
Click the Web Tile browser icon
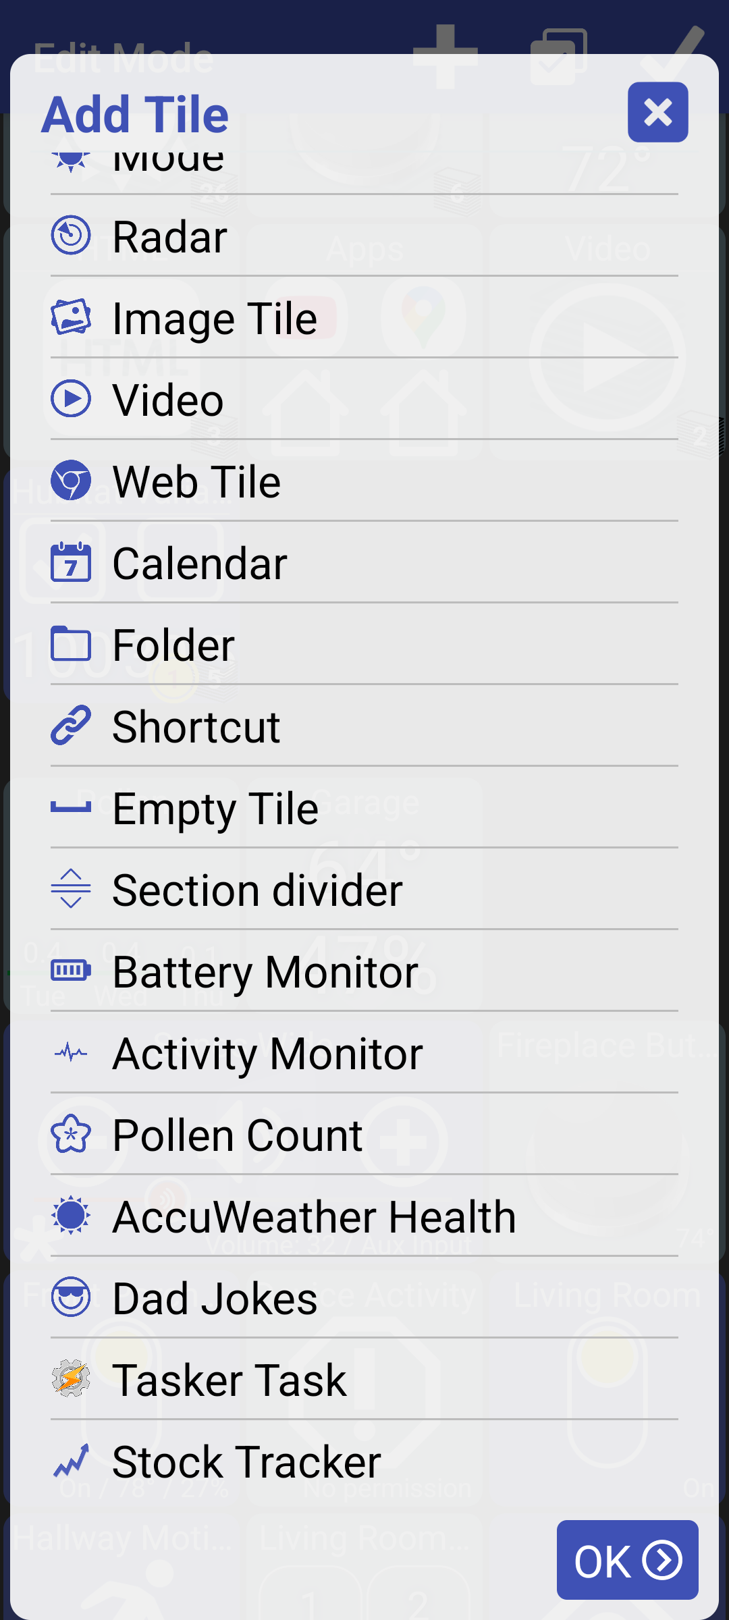pos(71,481)
